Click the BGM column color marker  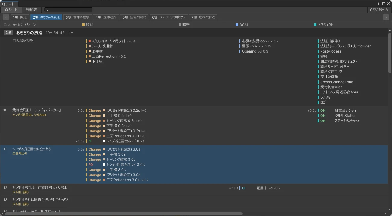click(237, 25)
